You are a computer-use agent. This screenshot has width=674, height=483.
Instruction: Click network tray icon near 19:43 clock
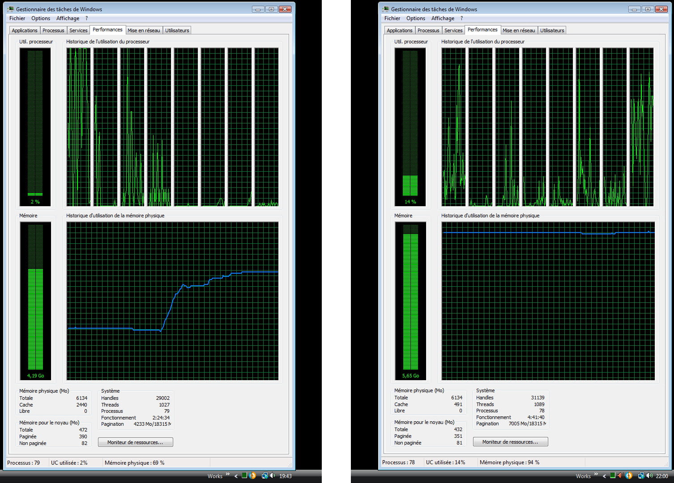point(264,475)
